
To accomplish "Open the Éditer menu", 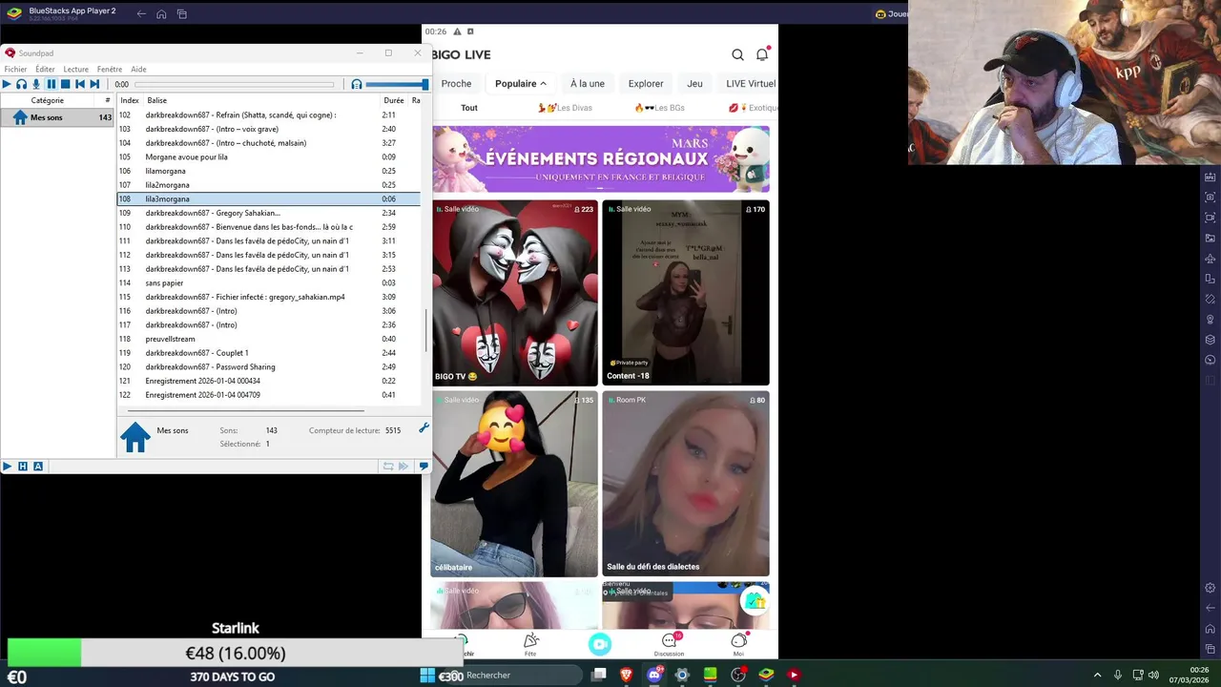I will point(45,69).
